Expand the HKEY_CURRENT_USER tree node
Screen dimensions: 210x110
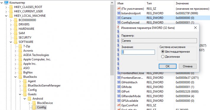pyautogui.click(x=6, y=12)
